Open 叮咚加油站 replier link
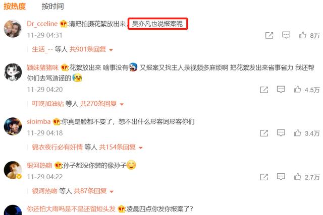The width and height of the screenshot is (323, 215). pos(48,104)
